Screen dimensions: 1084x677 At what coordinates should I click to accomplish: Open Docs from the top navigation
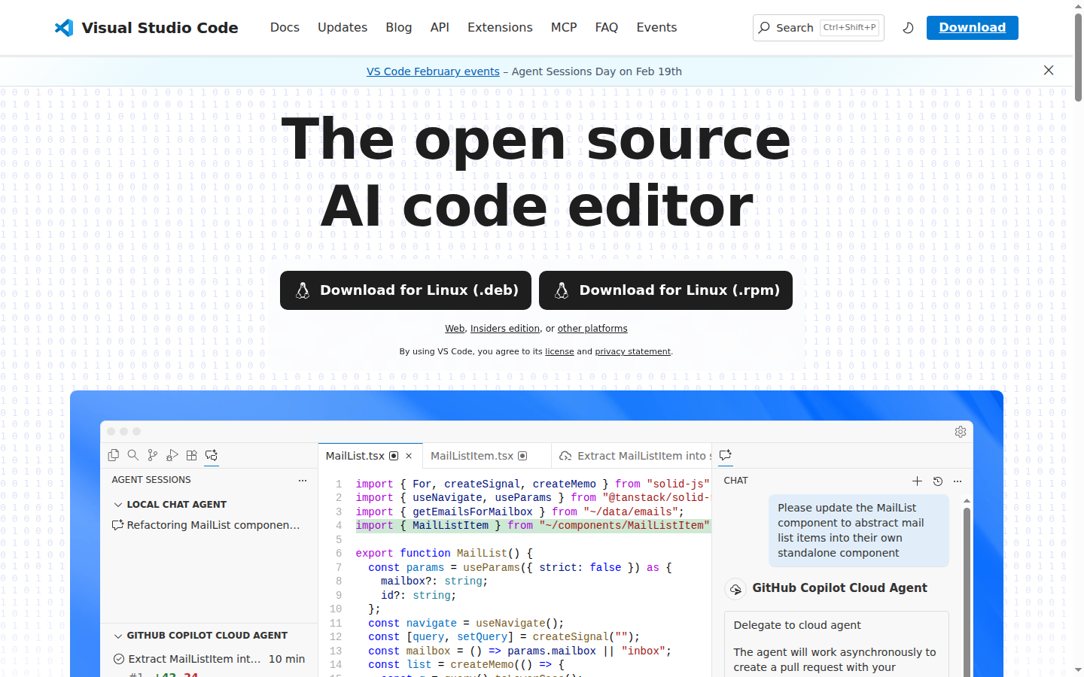[285, 27]
